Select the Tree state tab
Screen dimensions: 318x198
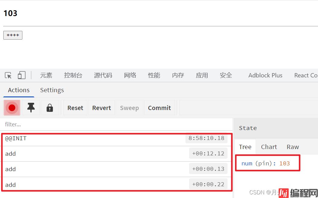point(245,147)
